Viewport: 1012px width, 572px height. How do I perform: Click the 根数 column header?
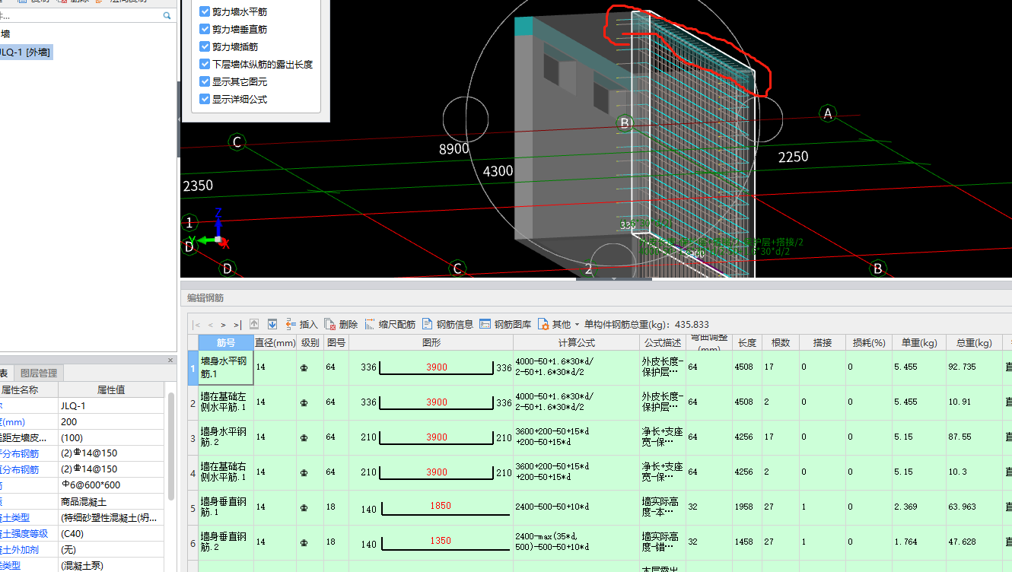click(x=781, y=342)
